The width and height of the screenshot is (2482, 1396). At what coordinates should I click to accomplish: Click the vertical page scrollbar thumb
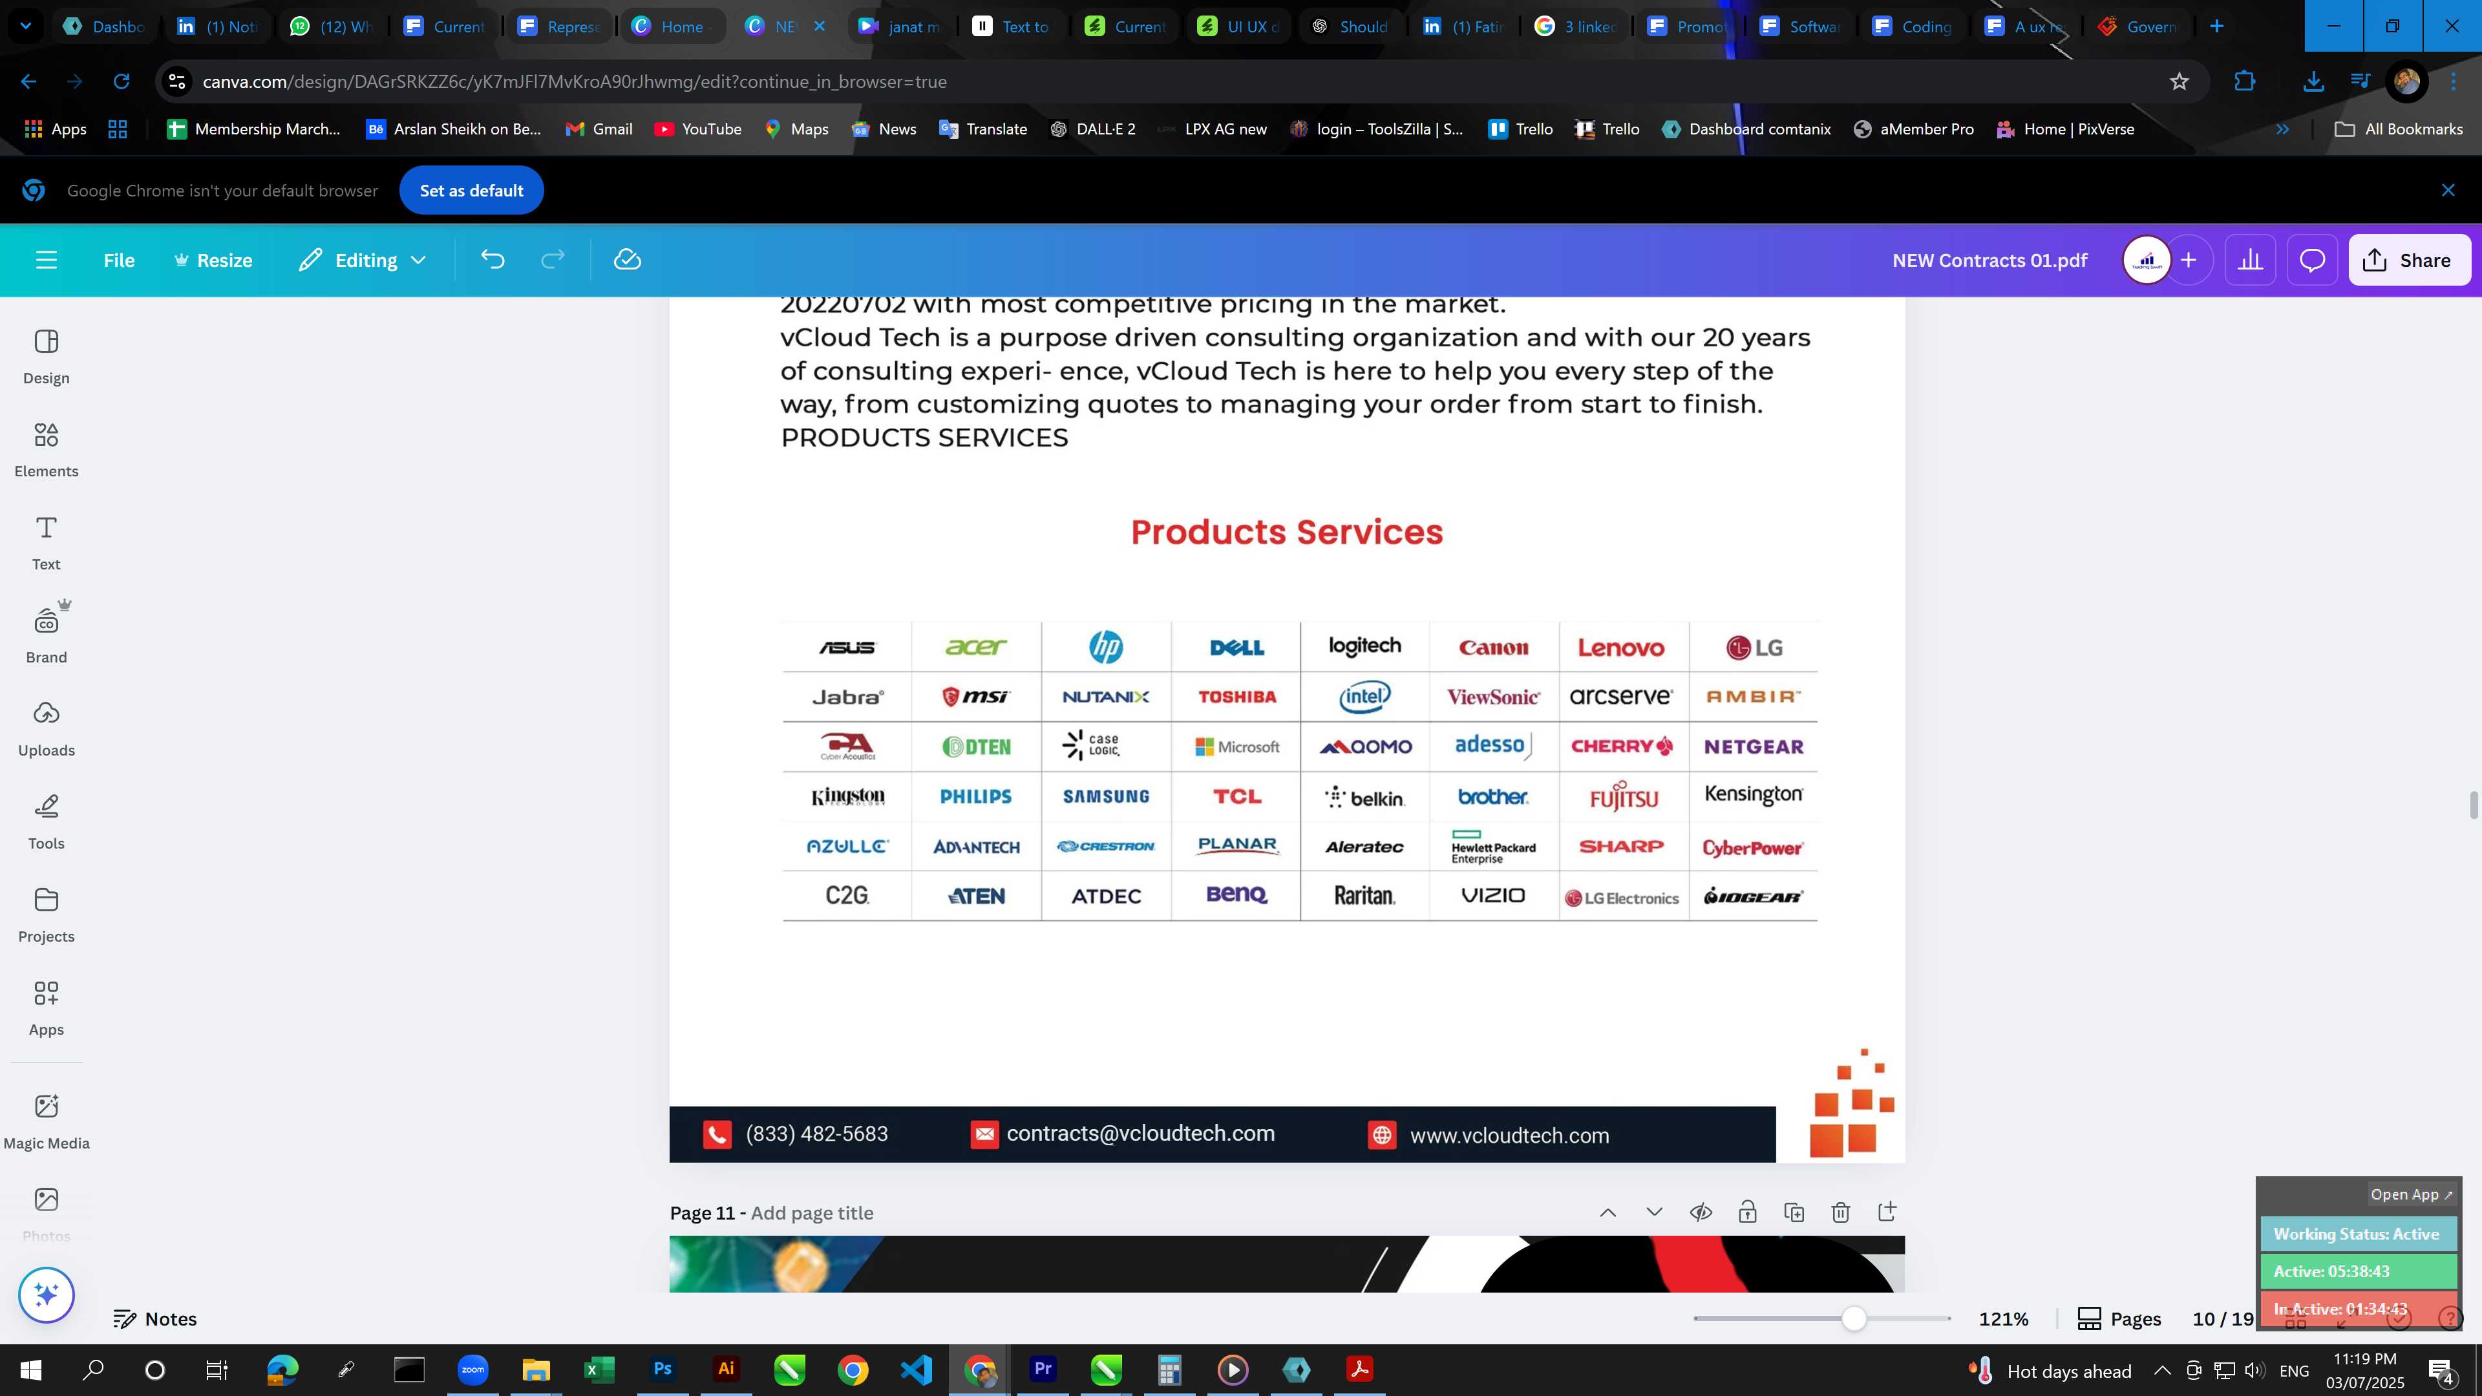click(2472, 805)
